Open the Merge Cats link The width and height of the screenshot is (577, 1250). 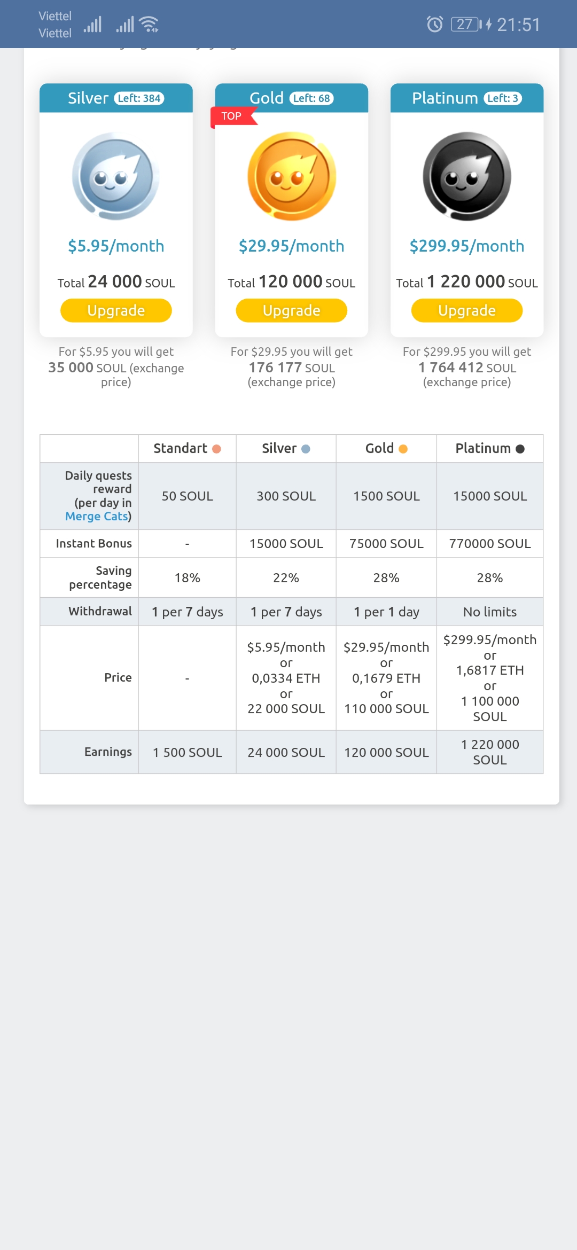[x=97, y=517]
